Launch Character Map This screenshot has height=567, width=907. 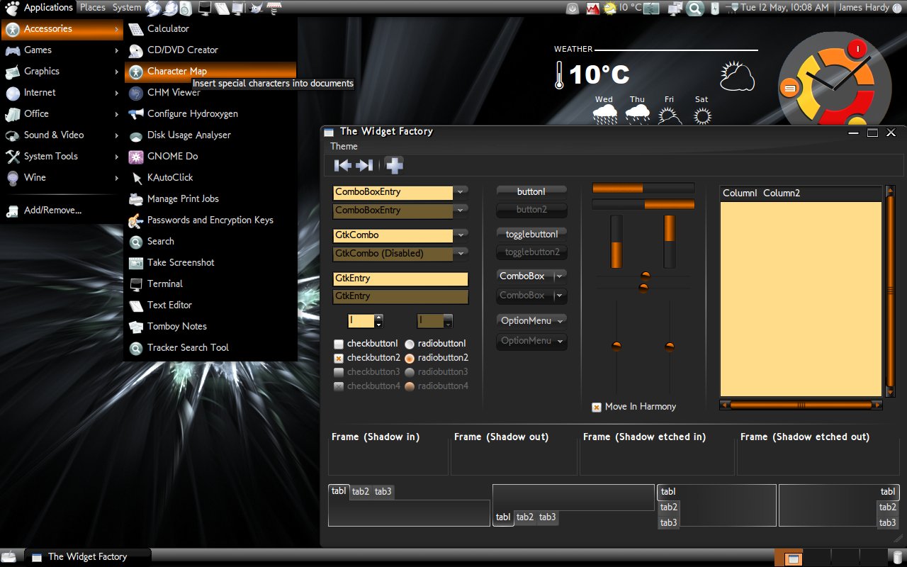click(210, 71)
